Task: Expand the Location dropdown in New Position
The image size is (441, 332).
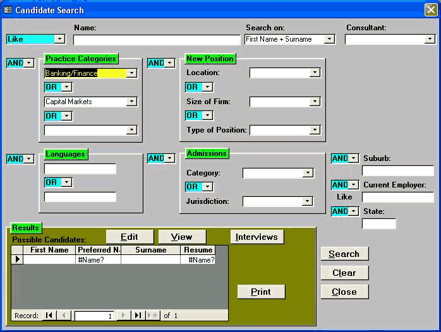Action: coord(315,73)
